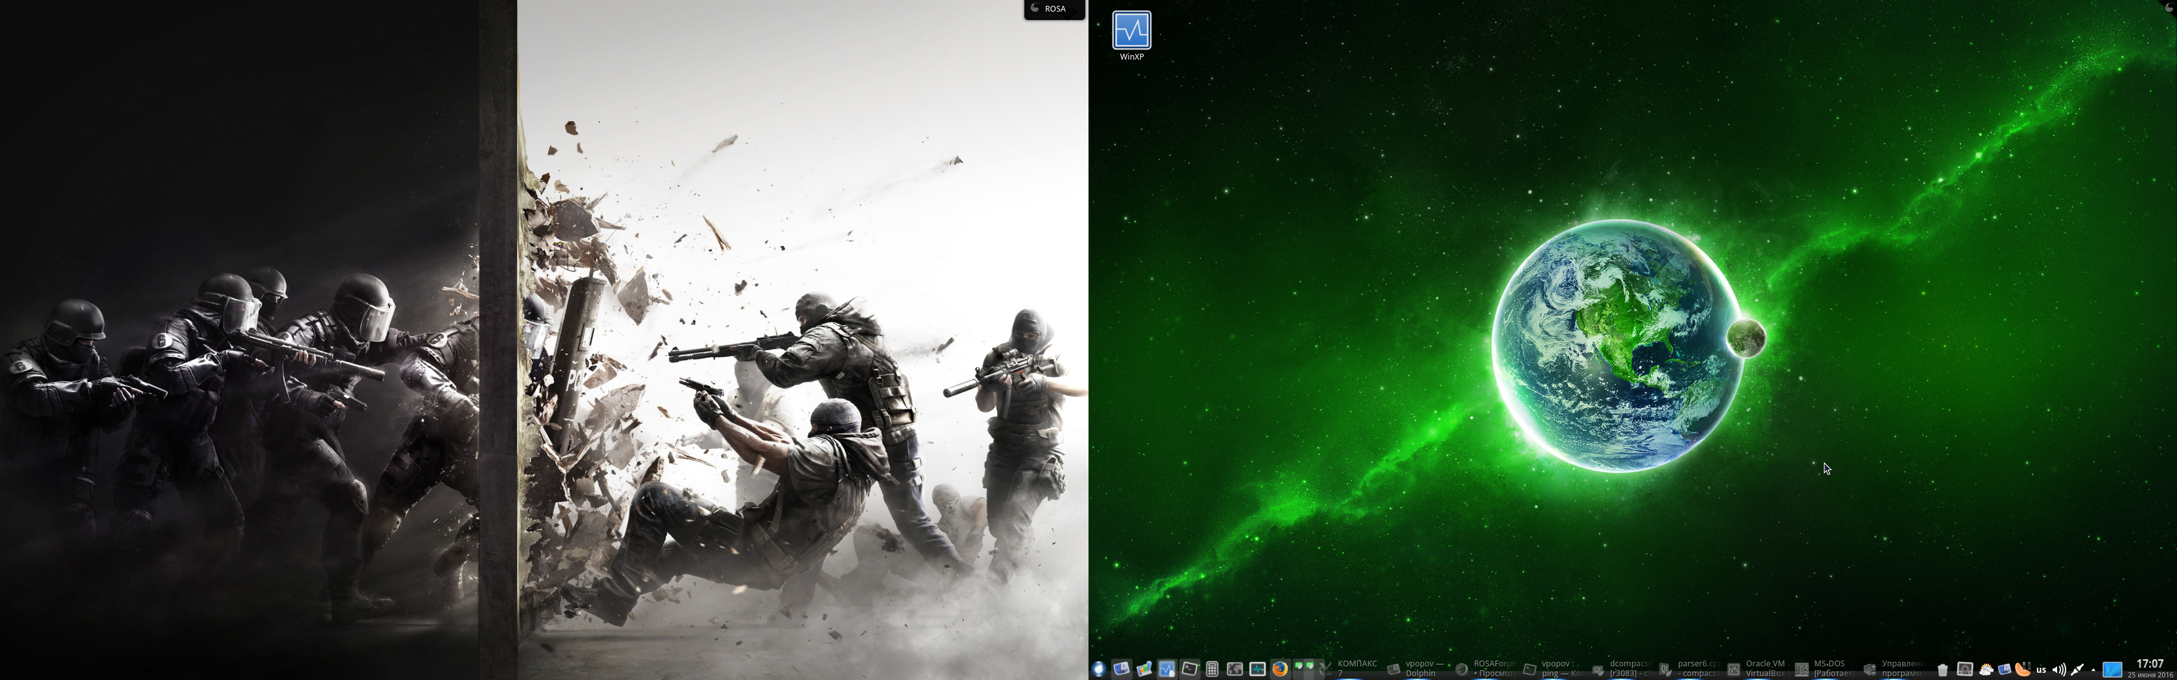The width and height of the screenshot is (2177, 680).
Task: Click the show desktop panel button
Action: [x=2112, y=670]
